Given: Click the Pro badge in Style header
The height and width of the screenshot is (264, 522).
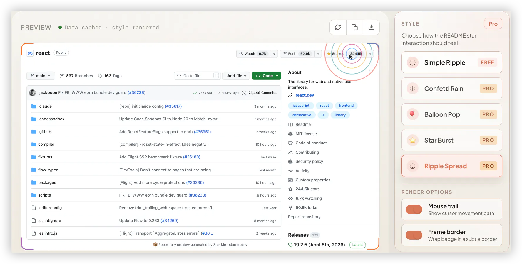Looking at the screenshot, I should 493,24.
